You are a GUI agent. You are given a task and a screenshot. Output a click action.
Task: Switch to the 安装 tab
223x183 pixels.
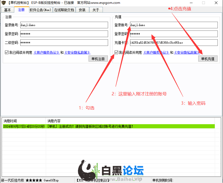click(x=82, y=10)
